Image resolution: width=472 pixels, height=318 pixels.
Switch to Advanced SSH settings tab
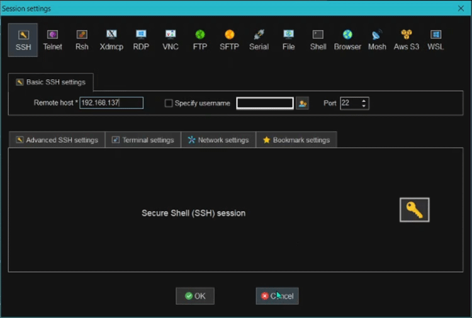tap(57, 140)
